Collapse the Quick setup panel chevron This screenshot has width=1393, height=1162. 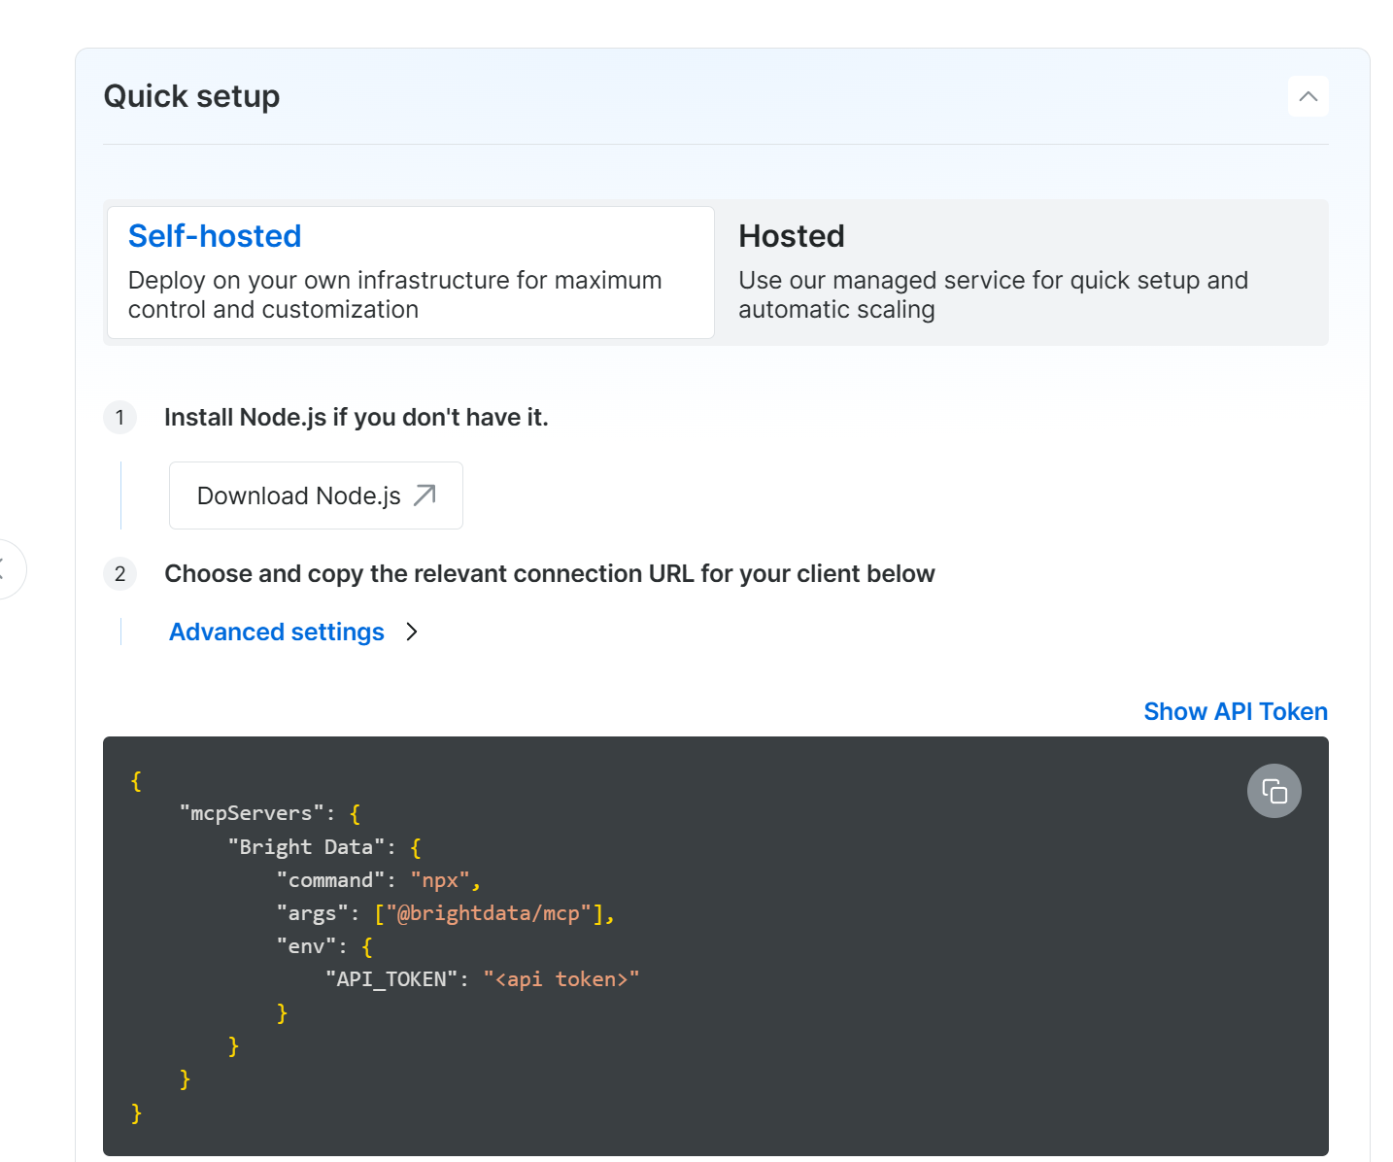[1308, 96]
